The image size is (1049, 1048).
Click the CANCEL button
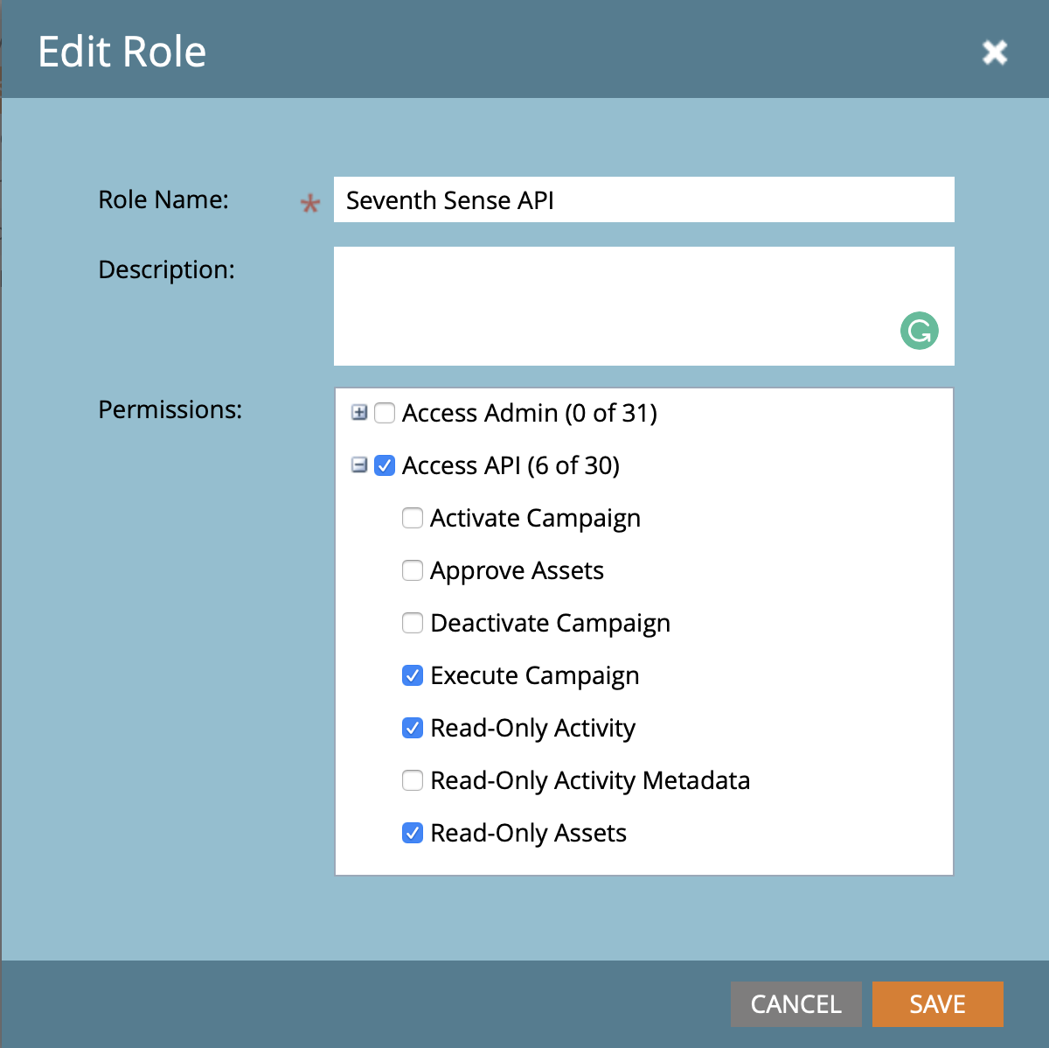click(x=796, y=1003)
